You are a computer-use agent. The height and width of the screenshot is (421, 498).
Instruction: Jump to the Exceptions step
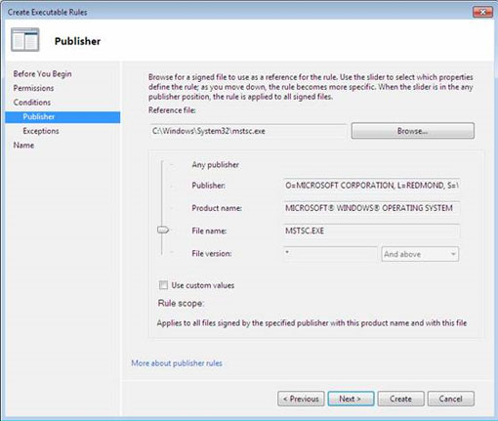pyautogui.click(x=41, y=131)
